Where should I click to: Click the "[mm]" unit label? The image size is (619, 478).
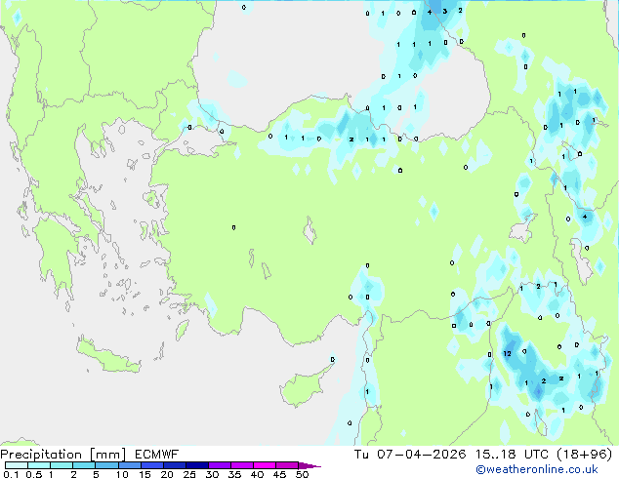107,455
